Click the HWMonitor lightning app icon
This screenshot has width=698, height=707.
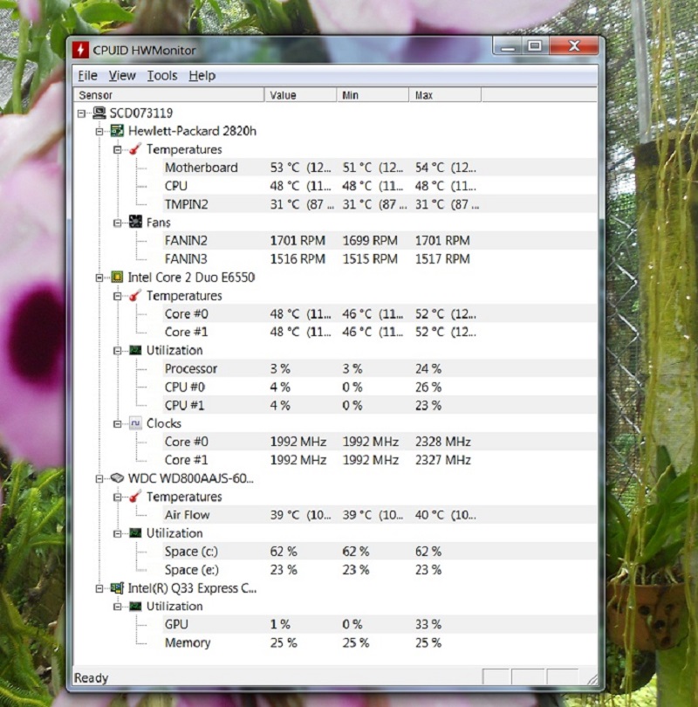pyautogui.click(x=80, y=50)
